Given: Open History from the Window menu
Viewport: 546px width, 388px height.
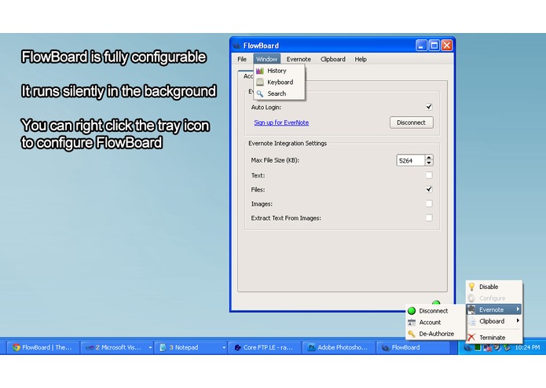Looking at the screenshot, I should (279, 71).
